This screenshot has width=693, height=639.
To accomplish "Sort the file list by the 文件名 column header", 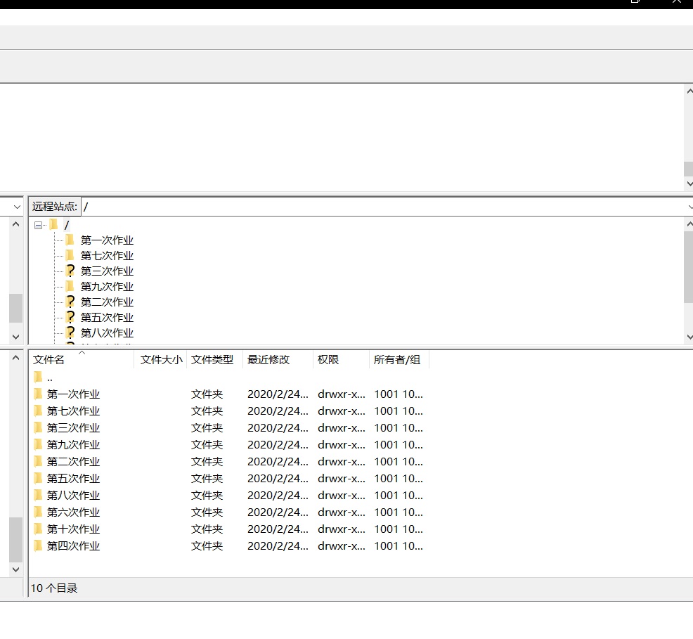I will pos(49,360).
